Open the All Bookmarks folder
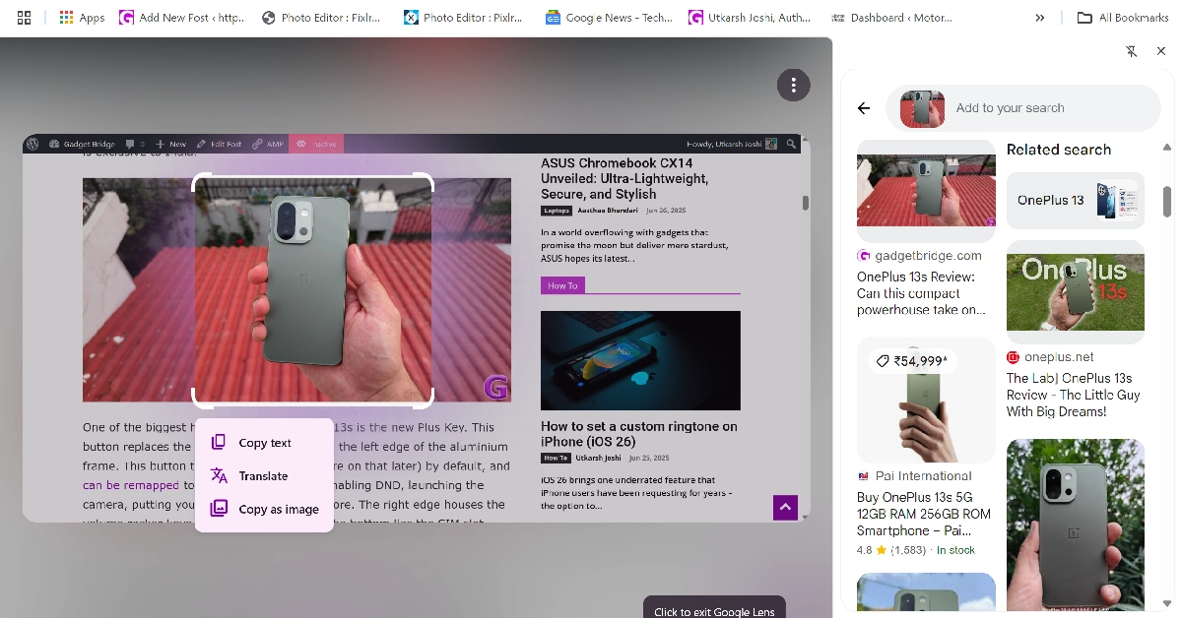The height and width of the screenshot is (618, 1182). pyautogui.click(x=1123, y=18)
